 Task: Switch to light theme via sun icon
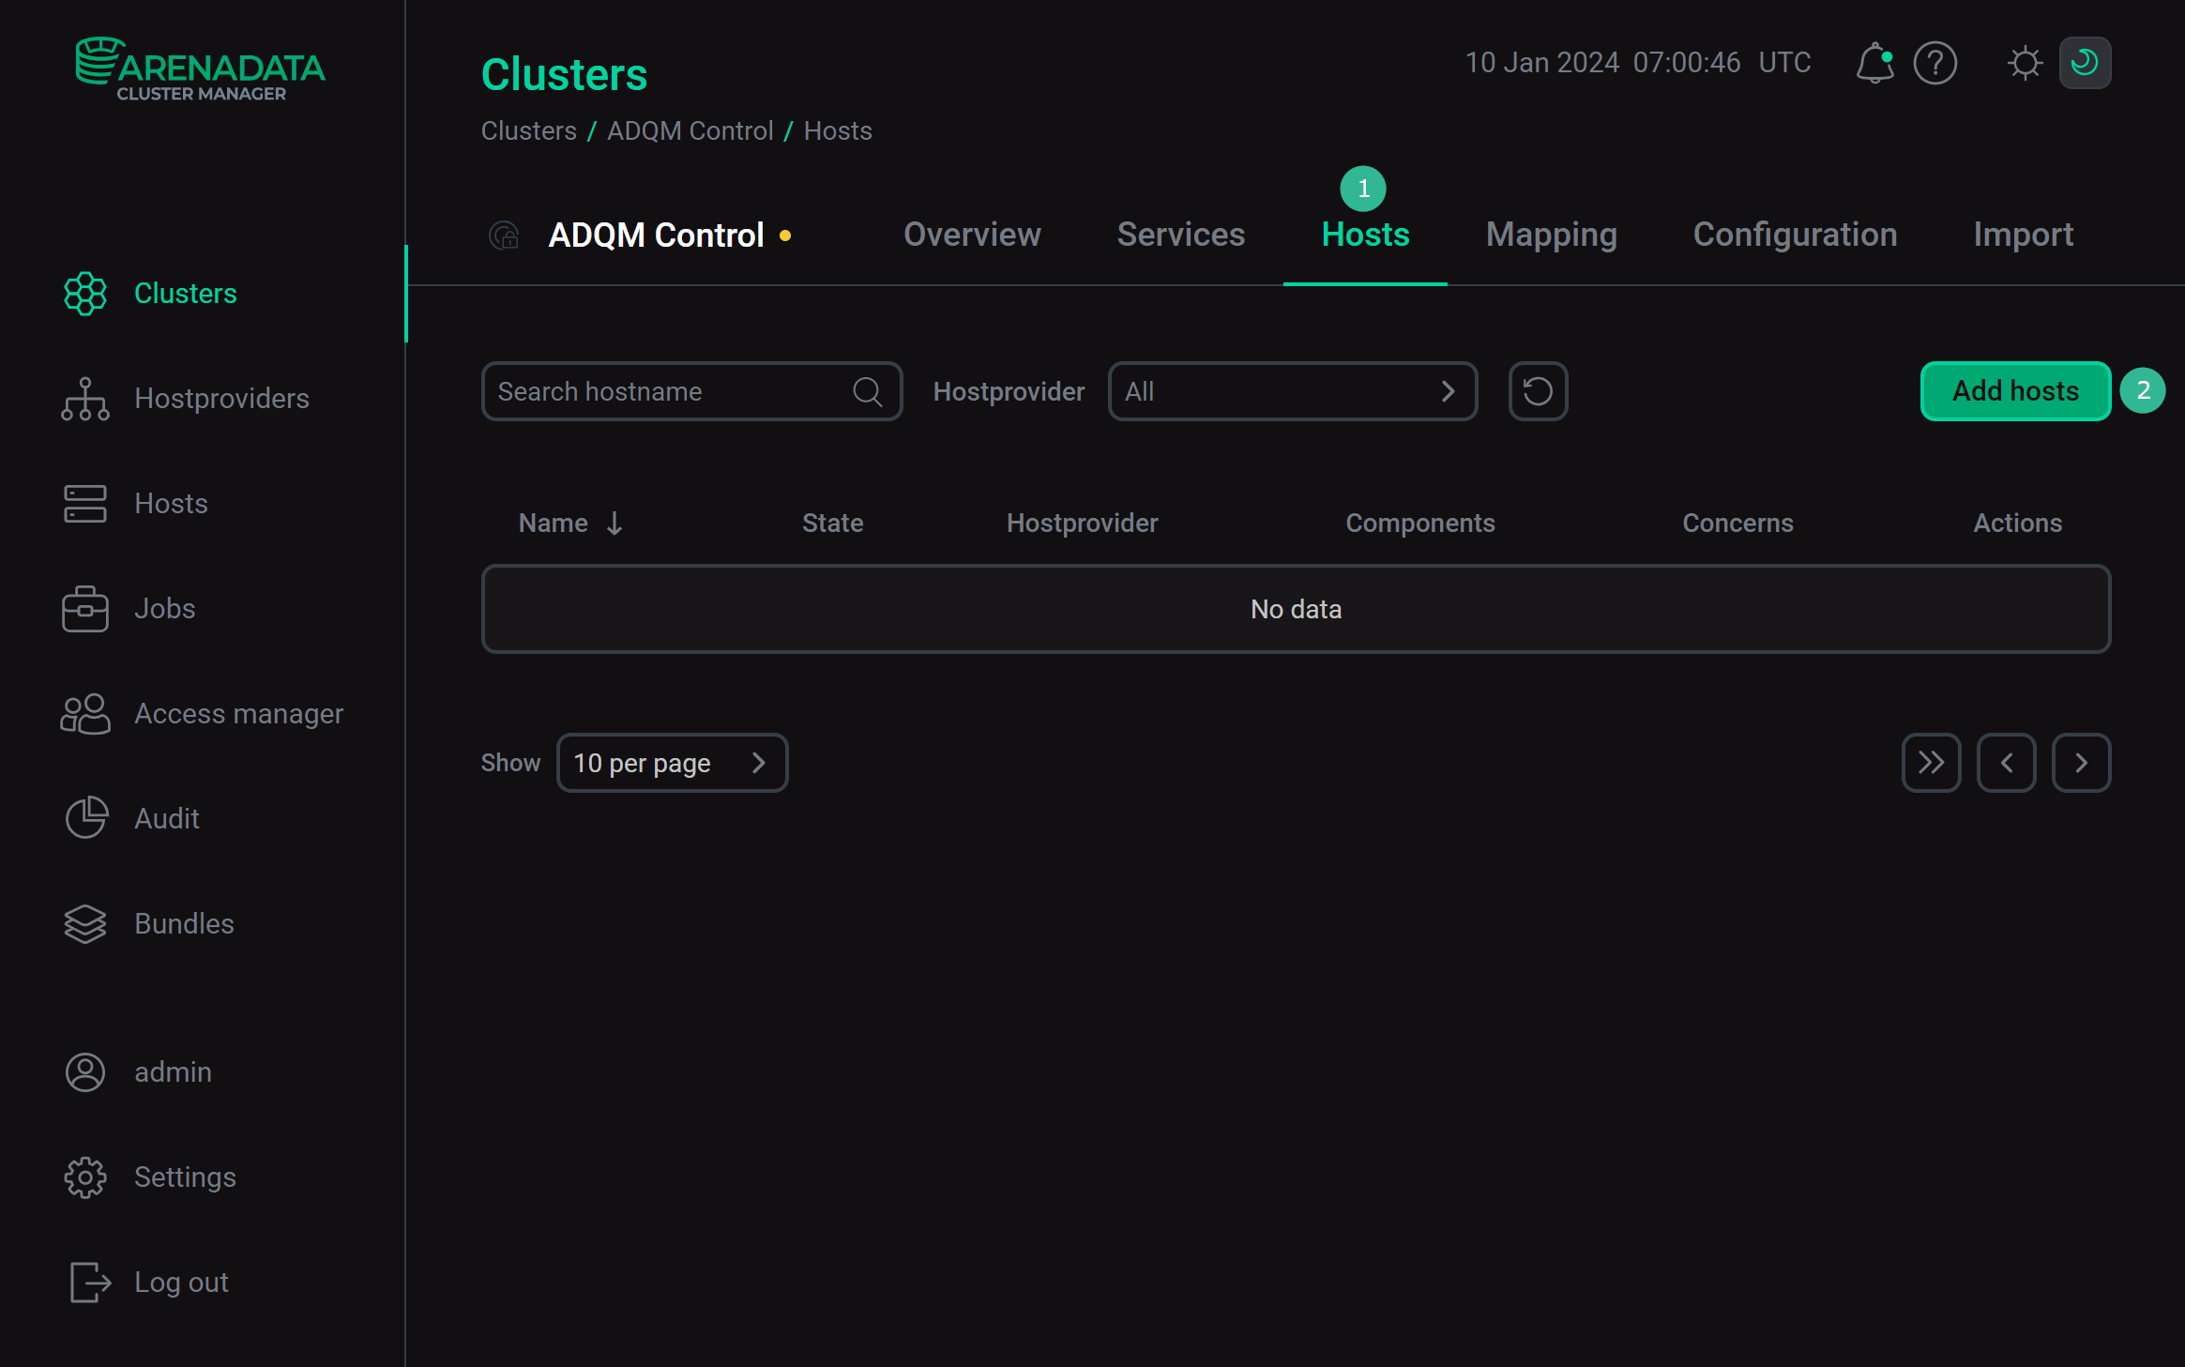[2024, 62]
